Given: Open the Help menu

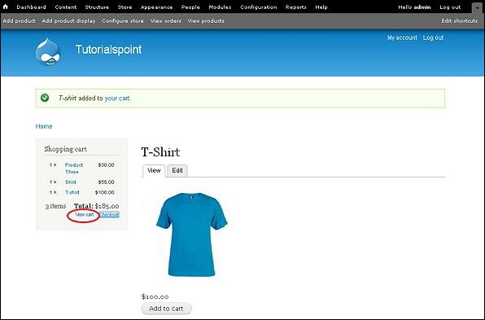Looking at the screenshot, I should 321,7.
